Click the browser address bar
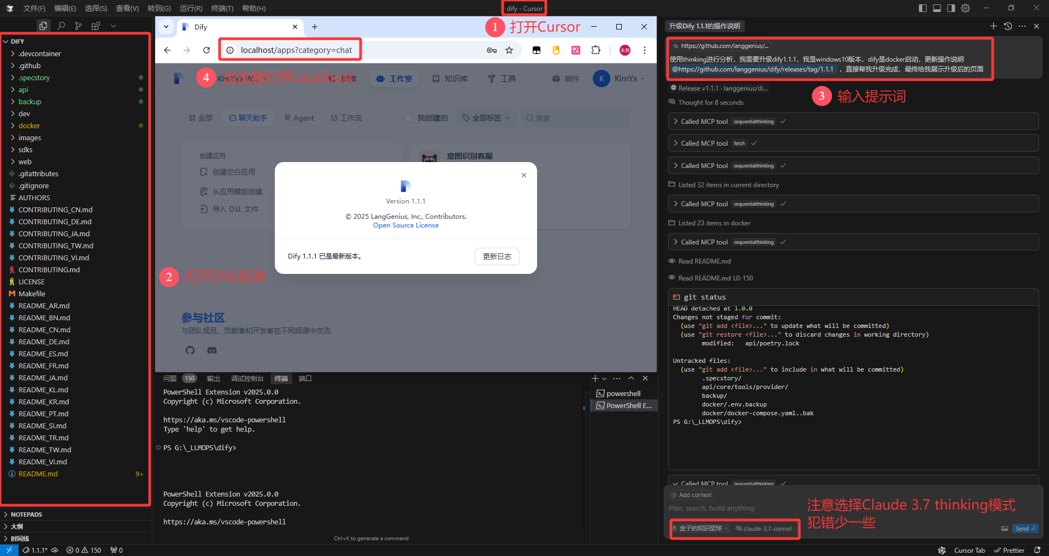1049x556 pixels. (x=296, y=50)
